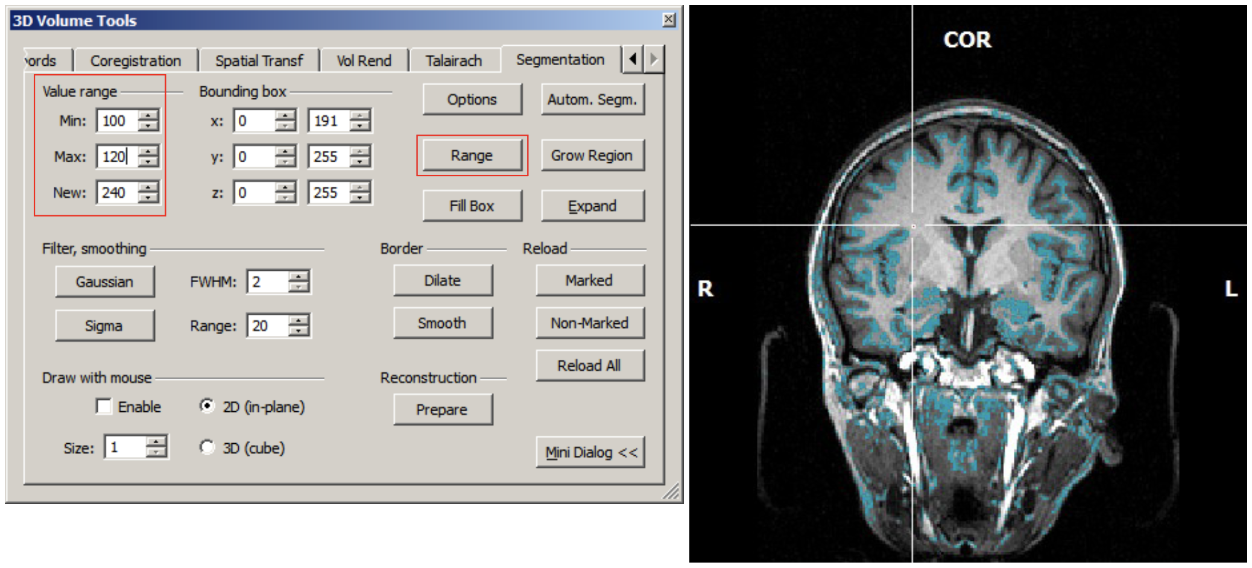
Task: Click into the New value input field
Action: (117, 193)
